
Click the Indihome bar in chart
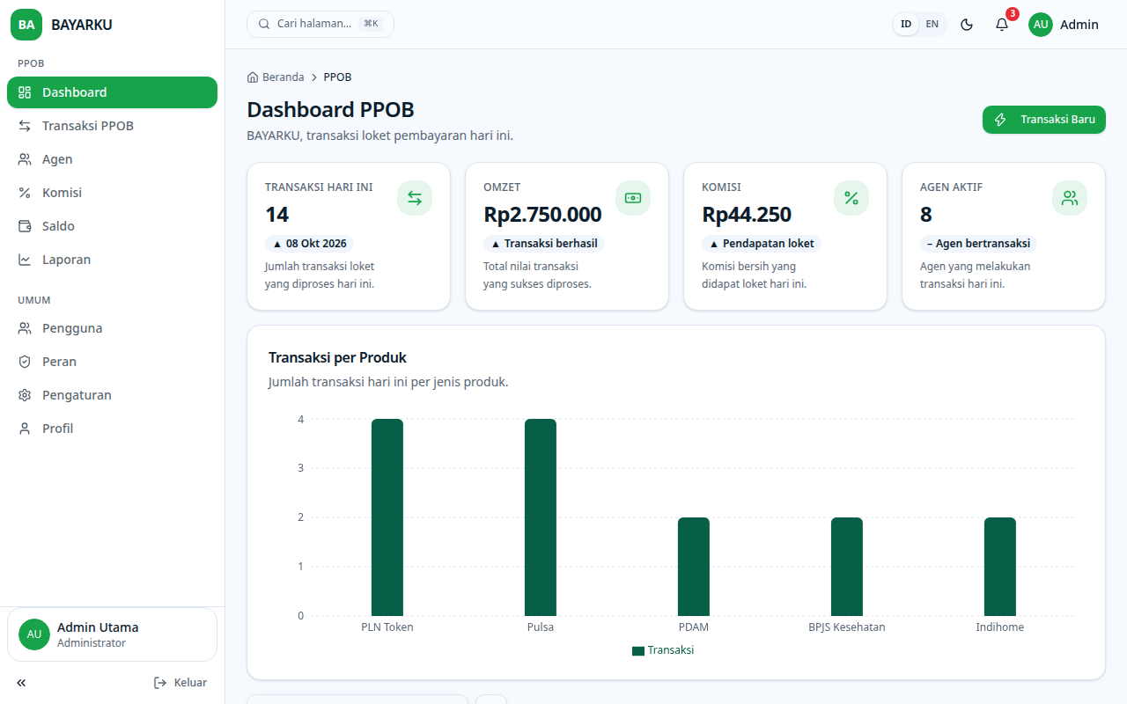click(1000, 567)
